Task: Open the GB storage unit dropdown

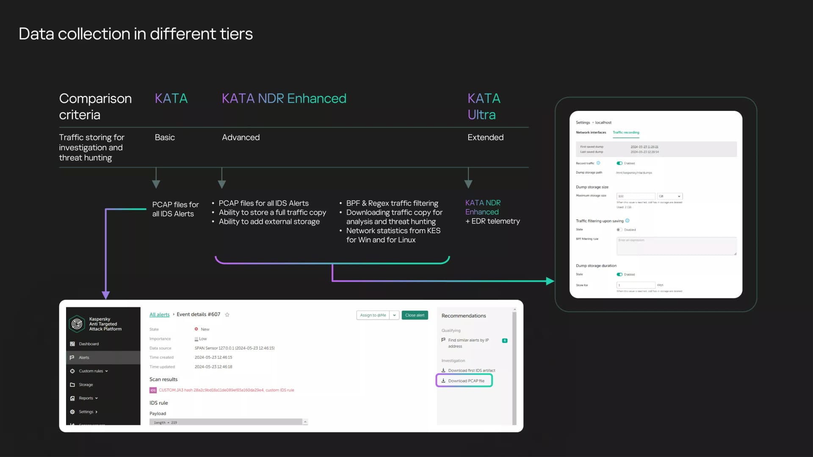Action: click(x=670, y=196)
